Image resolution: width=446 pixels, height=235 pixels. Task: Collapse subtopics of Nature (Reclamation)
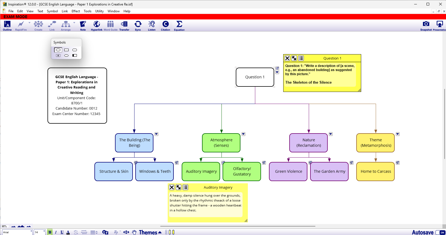click(331, 134)
